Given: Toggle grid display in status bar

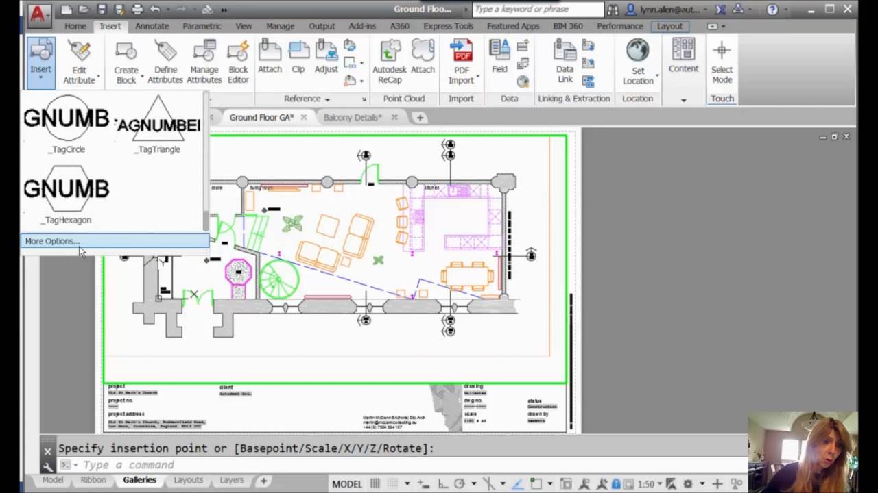Looking at the screenshot, I should [x=375, y=483].
